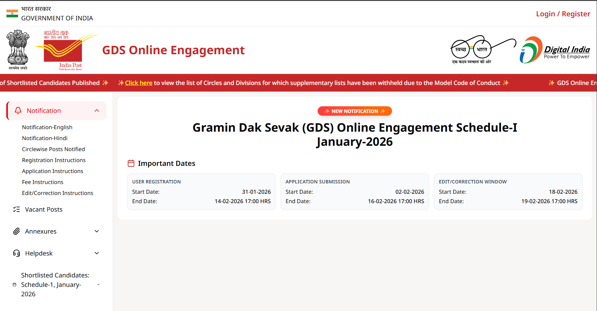Expand the Annexures dropdown arrow
The image size is (597, 311).
(x=97, y=231)
